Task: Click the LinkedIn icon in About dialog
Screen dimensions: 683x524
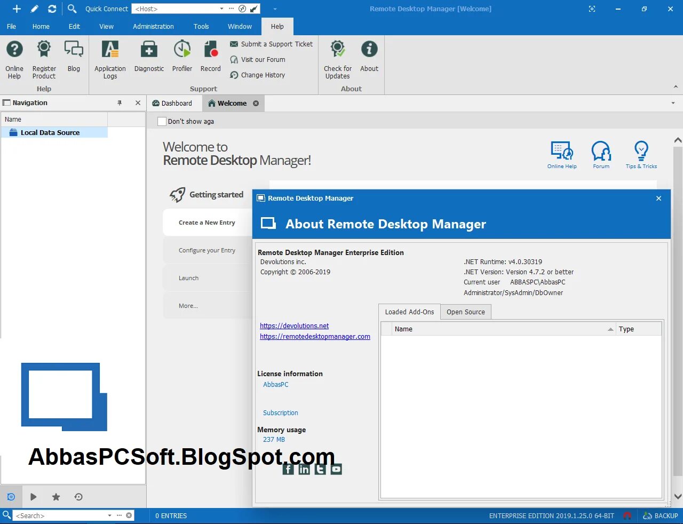Action: (x=304, y=469)
